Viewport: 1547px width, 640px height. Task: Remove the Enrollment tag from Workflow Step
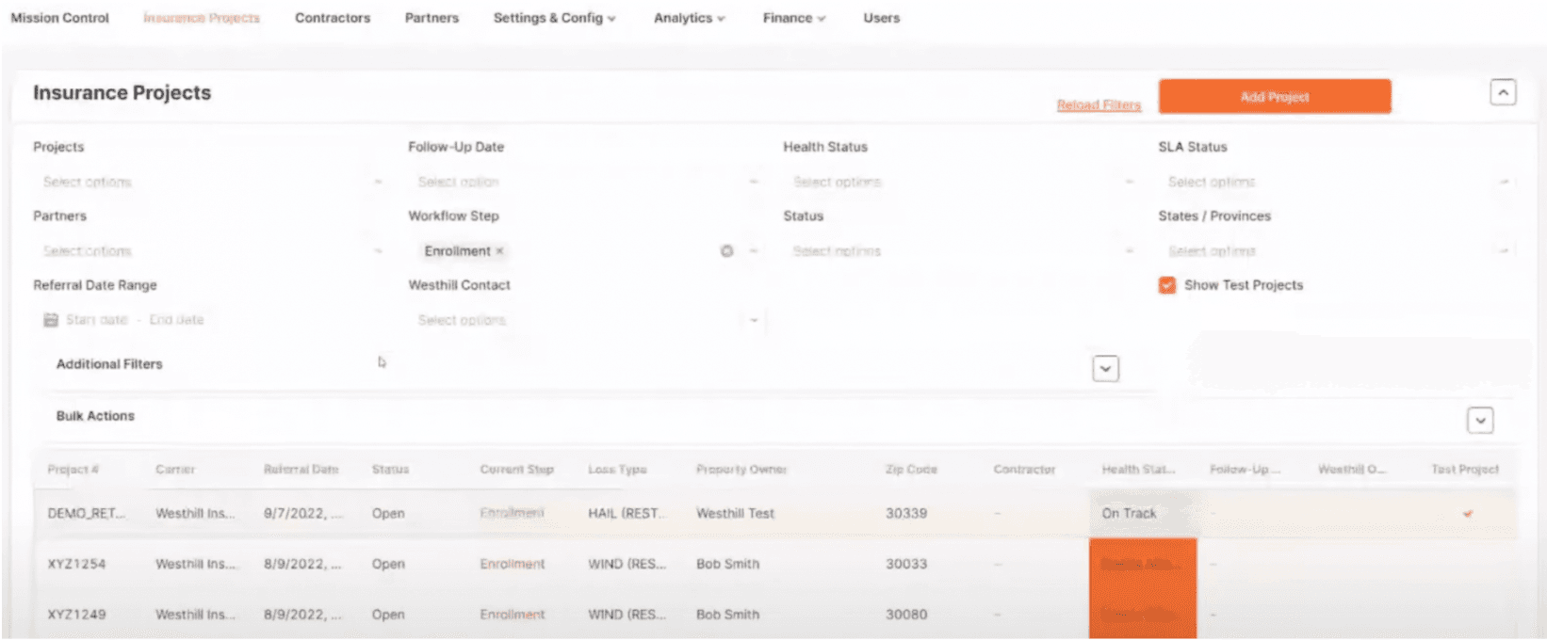[499, 251]
